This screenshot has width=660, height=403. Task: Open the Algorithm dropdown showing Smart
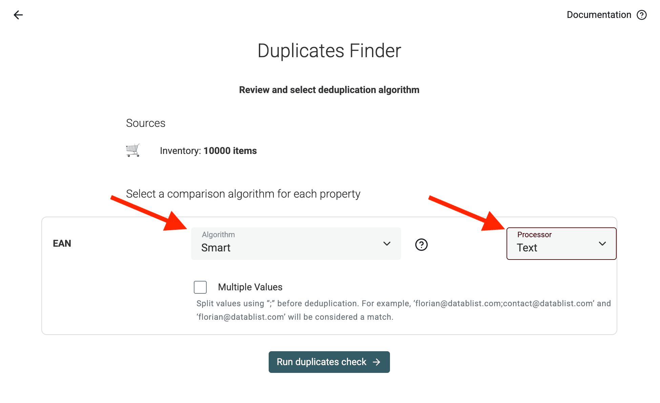(x=296, y=244)
